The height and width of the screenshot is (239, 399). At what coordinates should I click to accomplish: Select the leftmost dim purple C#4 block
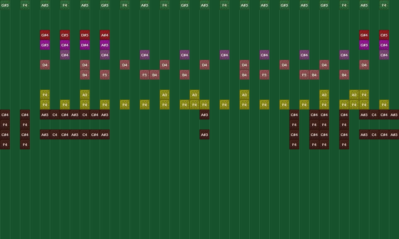(65, 55)
